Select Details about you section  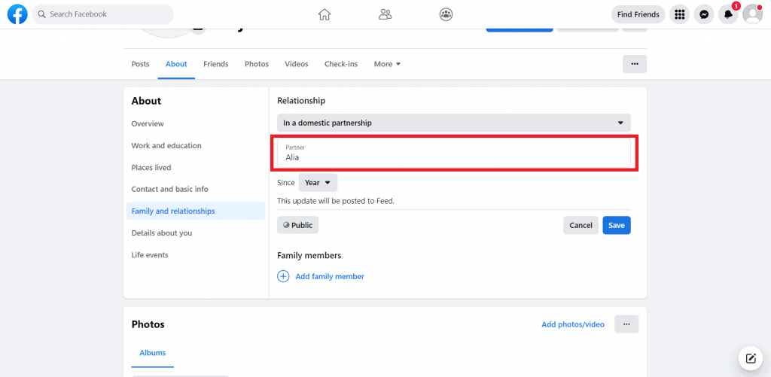(x=196, y=233)
